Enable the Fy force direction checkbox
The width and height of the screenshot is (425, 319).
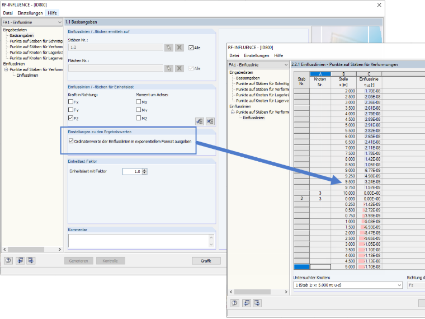coord(71,110)
